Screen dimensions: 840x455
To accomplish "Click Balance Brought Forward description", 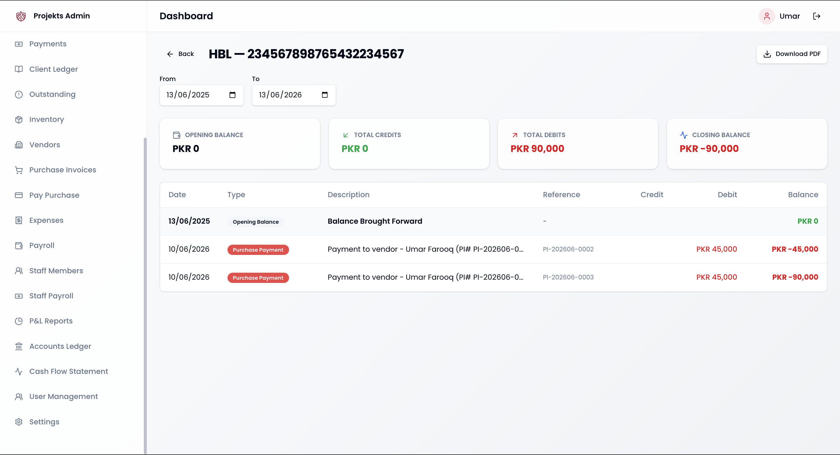I will coord(375,221).
